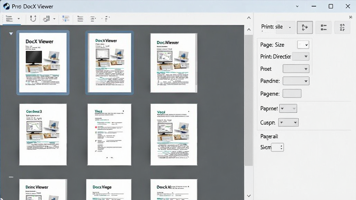Image resolution: width=356 pixels, height=200 pixels.
Task: Open the title bar chevron dropdown
Action: [x=297, y=6]
